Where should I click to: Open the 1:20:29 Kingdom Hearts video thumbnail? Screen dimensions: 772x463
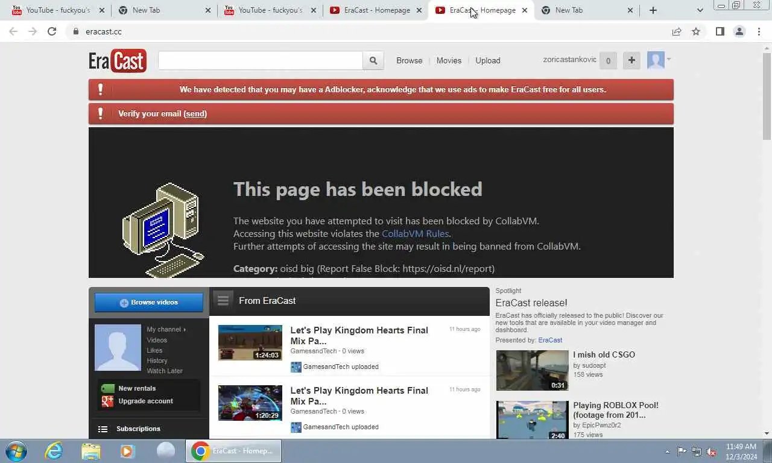pos(250,403)
